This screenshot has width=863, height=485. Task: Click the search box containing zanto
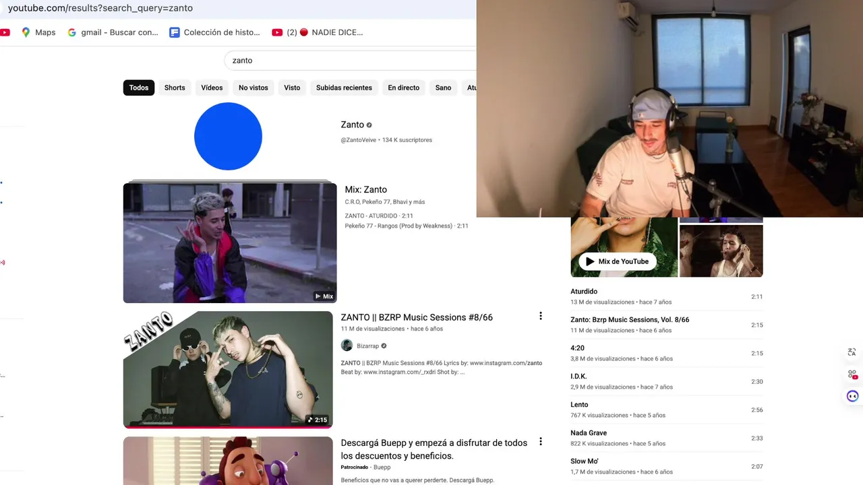pos(350,60)
